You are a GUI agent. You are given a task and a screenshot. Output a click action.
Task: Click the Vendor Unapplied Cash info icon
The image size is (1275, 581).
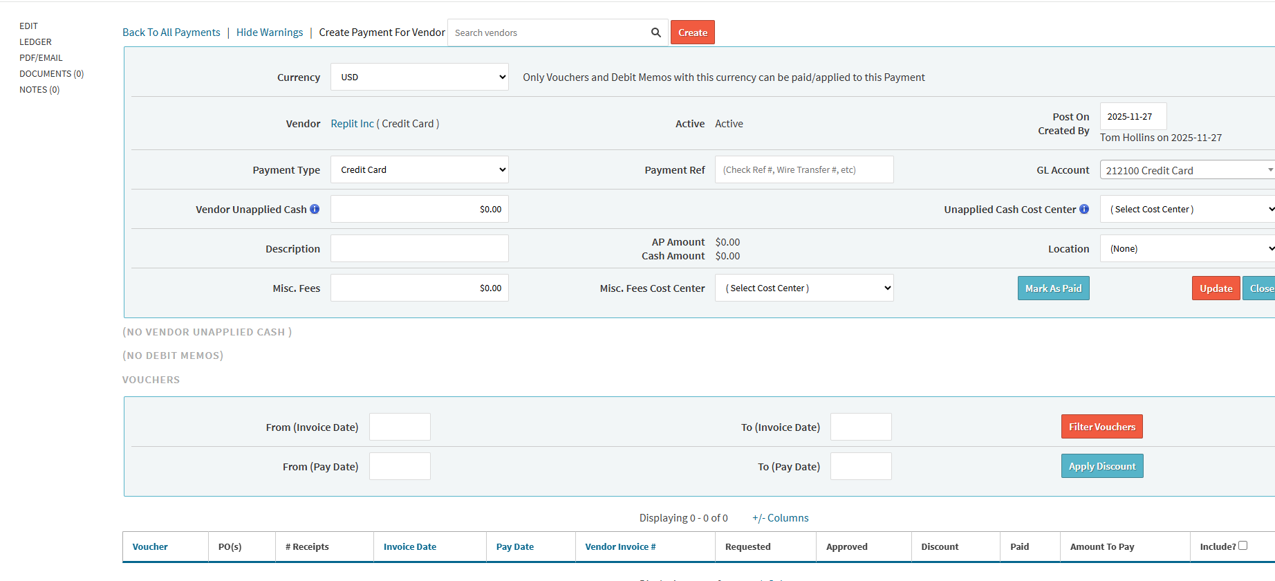[x=315, y=209]
